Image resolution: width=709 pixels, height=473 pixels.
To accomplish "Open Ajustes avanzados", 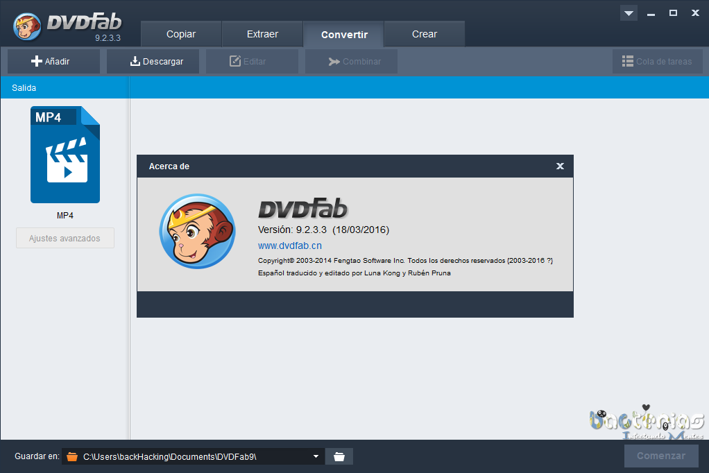I will pos(65,239).
